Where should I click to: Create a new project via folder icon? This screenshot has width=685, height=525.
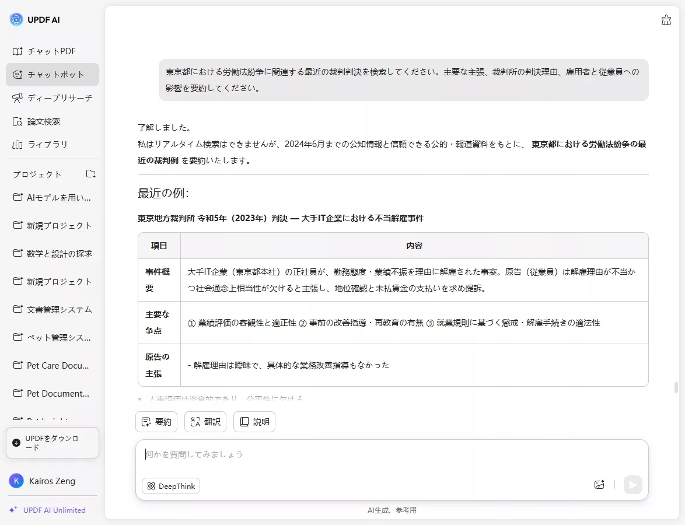pyautogui.click(x=90, y=173)
